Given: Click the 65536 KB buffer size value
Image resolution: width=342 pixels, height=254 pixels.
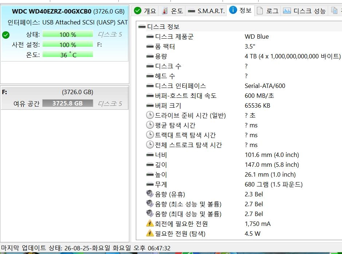Looking at the screenshot, I should [258, 105].
